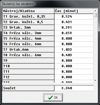Click the time cell of row T9
This screenshot has height=105, width=100.
point(74,61)
